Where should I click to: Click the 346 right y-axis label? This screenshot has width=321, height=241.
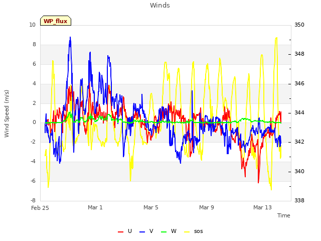point(299,84)
